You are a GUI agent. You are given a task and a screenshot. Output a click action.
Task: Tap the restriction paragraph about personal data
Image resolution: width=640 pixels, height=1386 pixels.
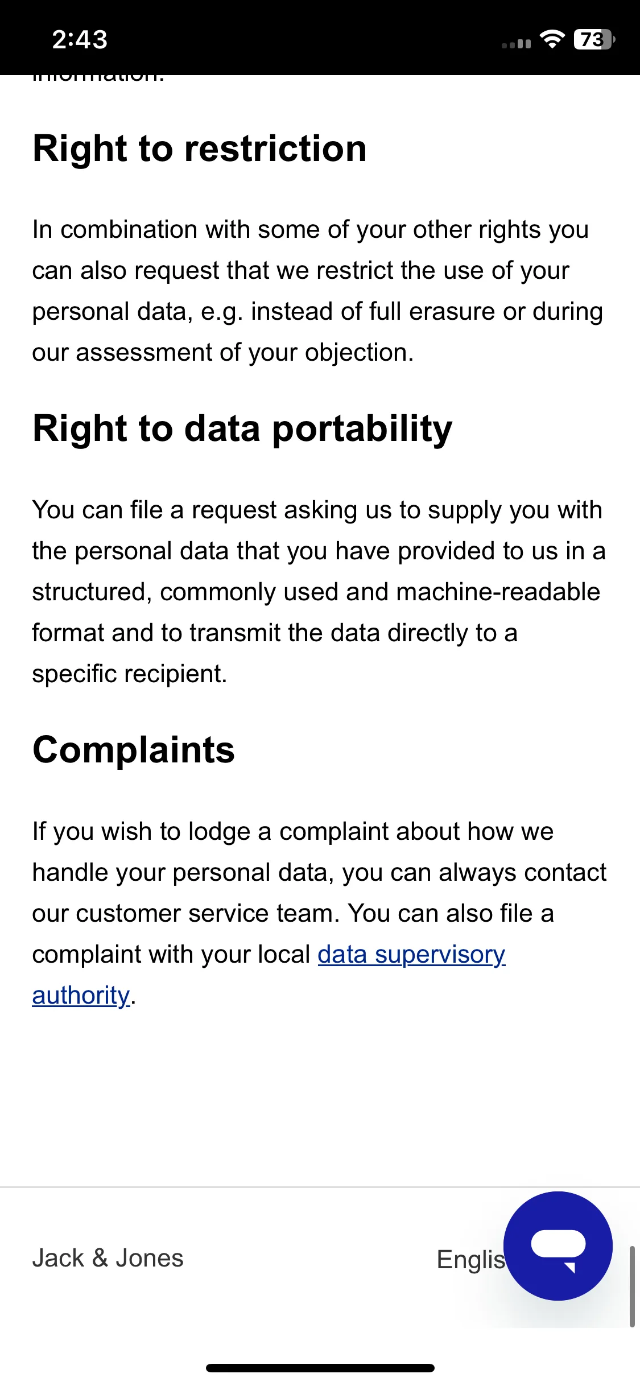(x=318, y=291)
